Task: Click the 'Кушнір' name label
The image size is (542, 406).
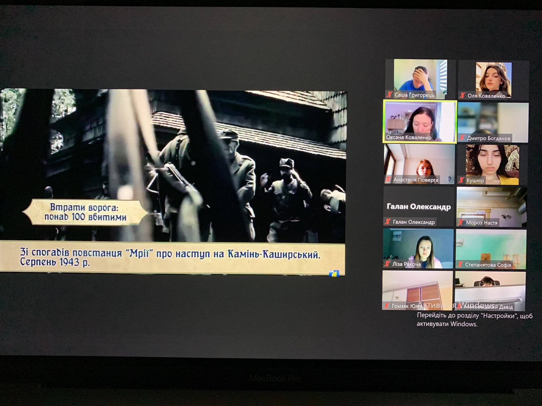Action: coord(475,180)
